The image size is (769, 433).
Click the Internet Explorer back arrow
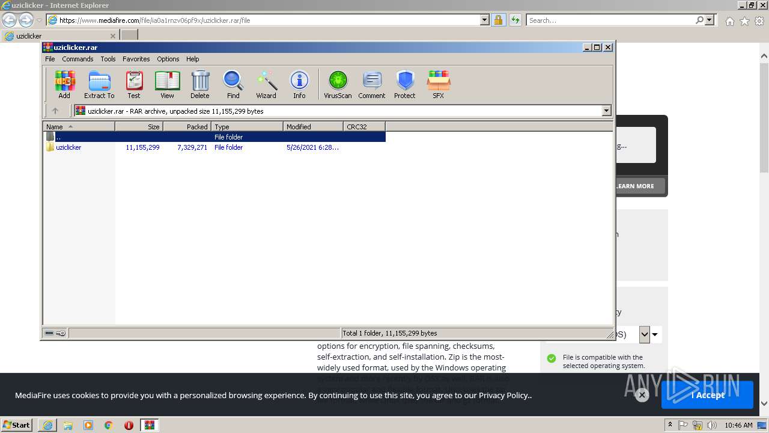point(9,20)
